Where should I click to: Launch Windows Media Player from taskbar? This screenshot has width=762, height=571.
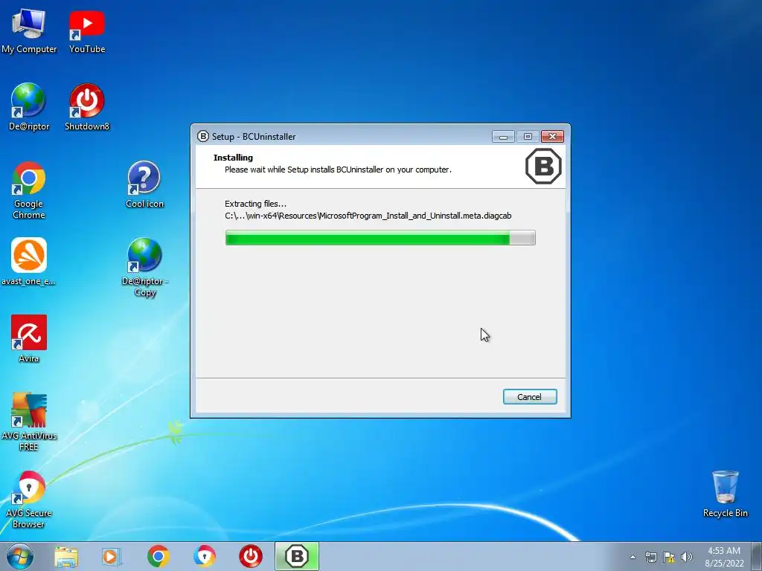[x=112, y=556]
